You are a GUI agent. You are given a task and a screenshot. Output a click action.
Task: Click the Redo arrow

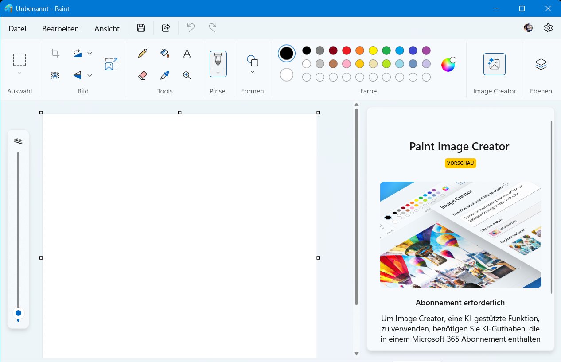[213, 28]
